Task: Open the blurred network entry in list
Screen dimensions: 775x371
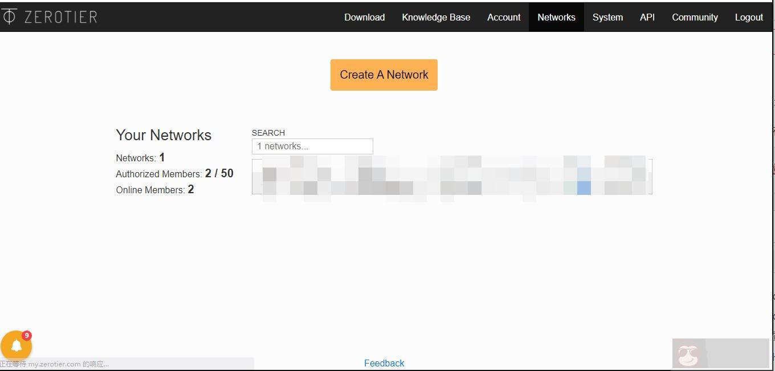Action: (x=451, y=177)
